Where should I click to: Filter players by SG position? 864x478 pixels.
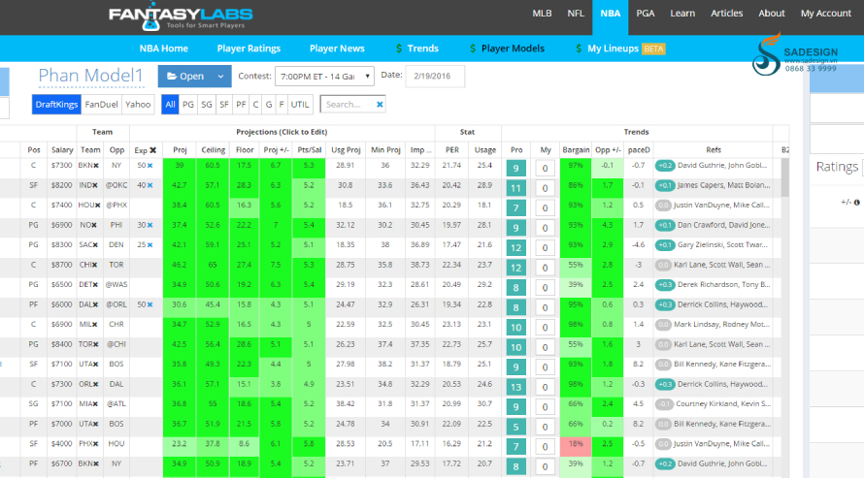[207, 104]
